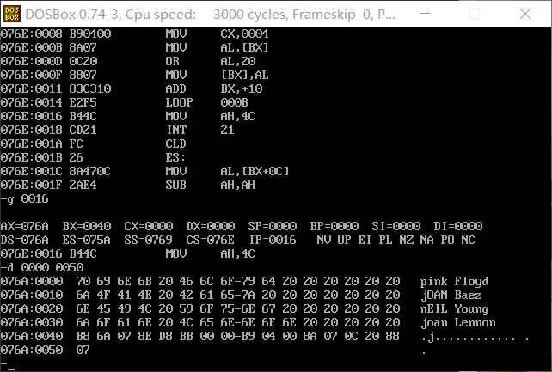The height and width of the screenshot is (372, 552).
Task: Click the AX=076A register value
Action: coord(25,226)
